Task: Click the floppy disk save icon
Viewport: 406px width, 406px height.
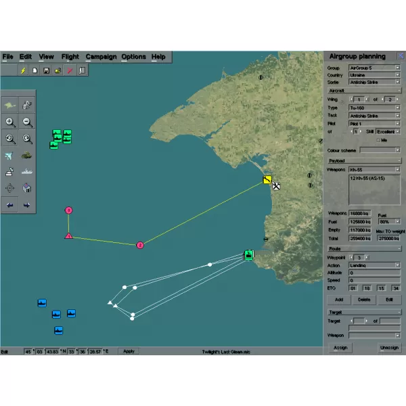Action: click(46, 70)
